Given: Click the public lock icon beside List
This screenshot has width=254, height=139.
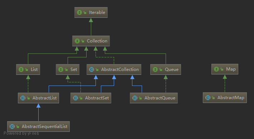Looking at the screenshot, I should [26, 70].
